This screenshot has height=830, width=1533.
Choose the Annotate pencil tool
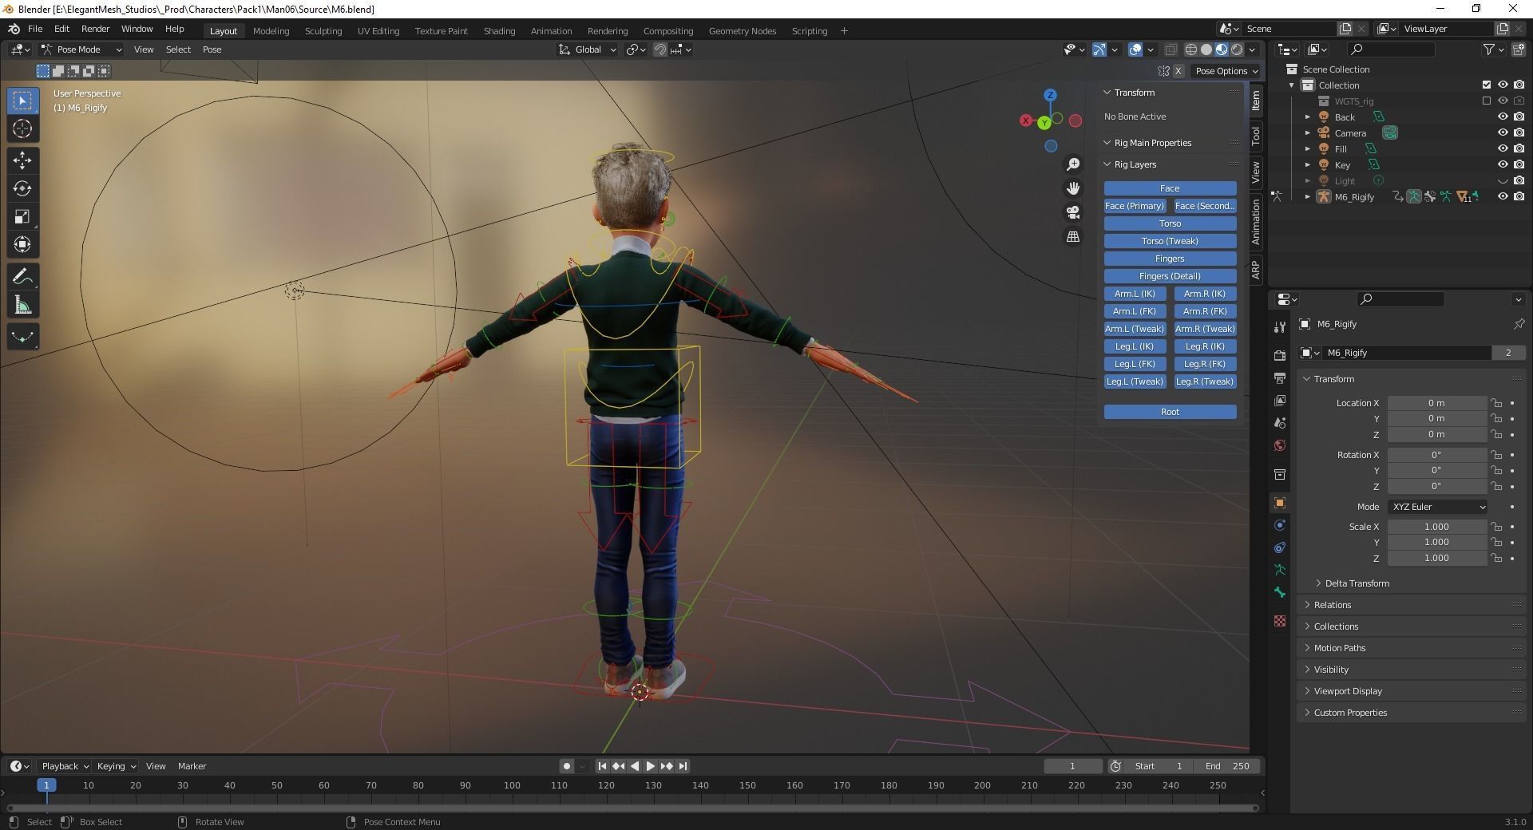click(x=22, y=277)
